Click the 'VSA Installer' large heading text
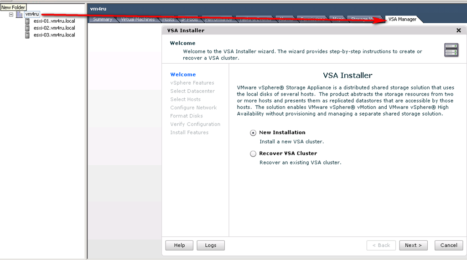This screenshot has width=467, height=260. pyautogui.click(x=348, y=76)
